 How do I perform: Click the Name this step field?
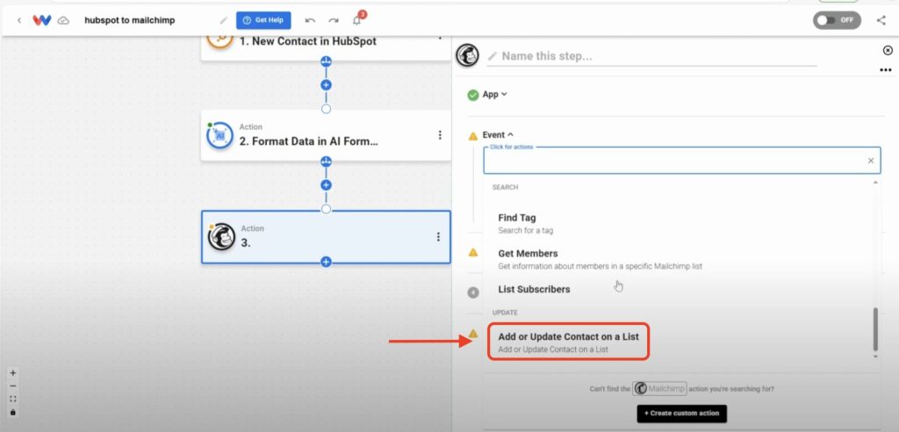pos(652,56)
